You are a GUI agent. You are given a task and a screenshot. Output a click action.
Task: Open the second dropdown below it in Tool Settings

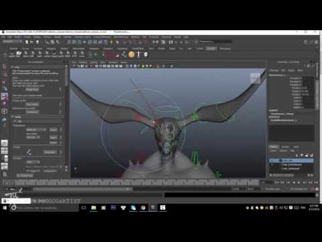click(33, 137)
